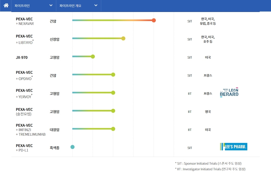Click 프랑스 region in the YERVOY row

click(208, 94)
